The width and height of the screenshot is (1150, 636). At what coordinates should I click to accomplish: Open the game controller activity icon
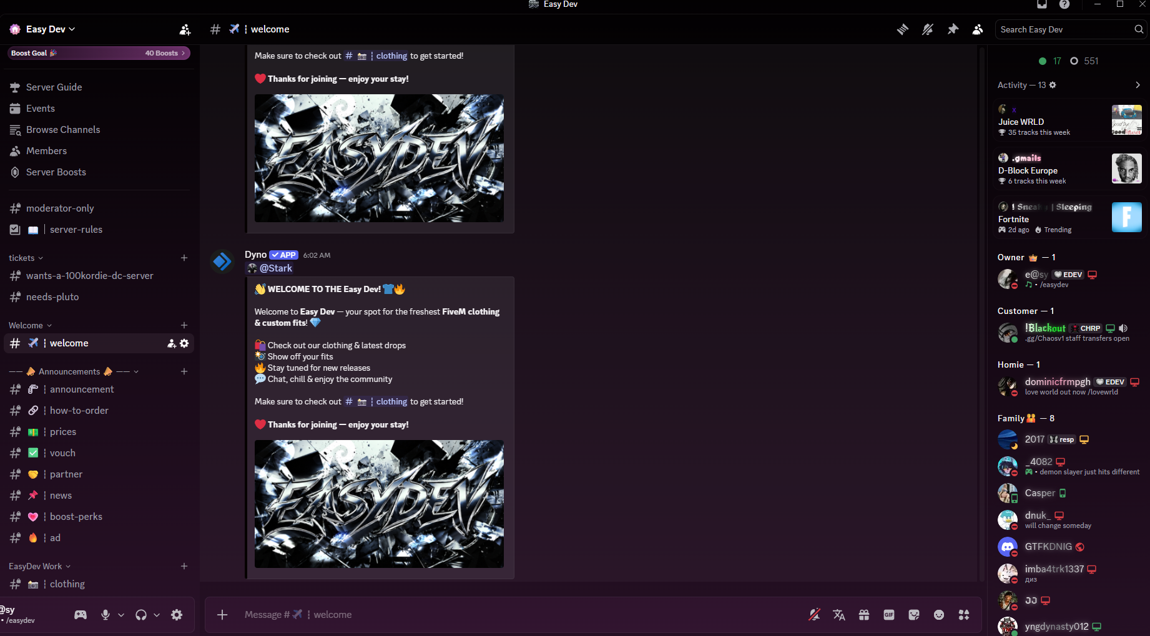click(81, 615)
